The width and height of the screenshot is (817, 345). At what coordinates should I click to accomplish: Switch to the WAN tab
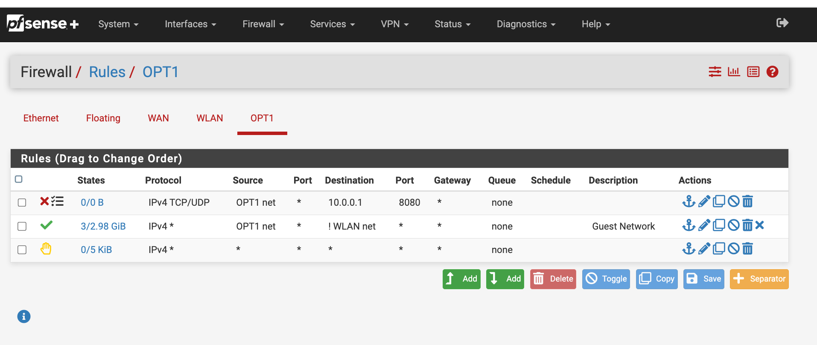(x=158, y=118)
